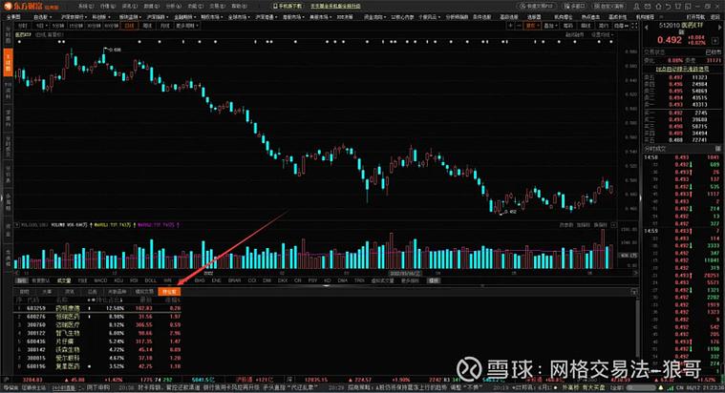Select the MACD indicator tab
Image resolution: width=725 pixels, height=393 pixels.
coord(99,281)
